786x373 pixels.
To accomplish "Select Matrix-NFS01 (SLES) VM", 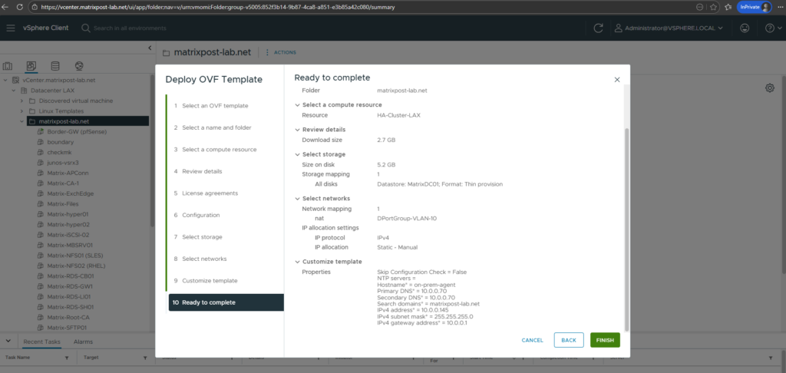I will click(74, 255).
